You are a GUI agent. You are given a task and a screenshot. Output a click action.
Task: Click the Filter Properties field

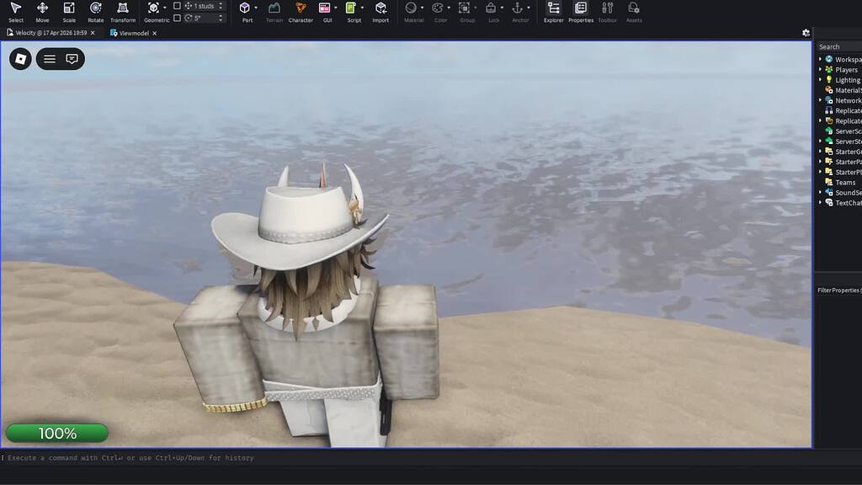[839, 290]
